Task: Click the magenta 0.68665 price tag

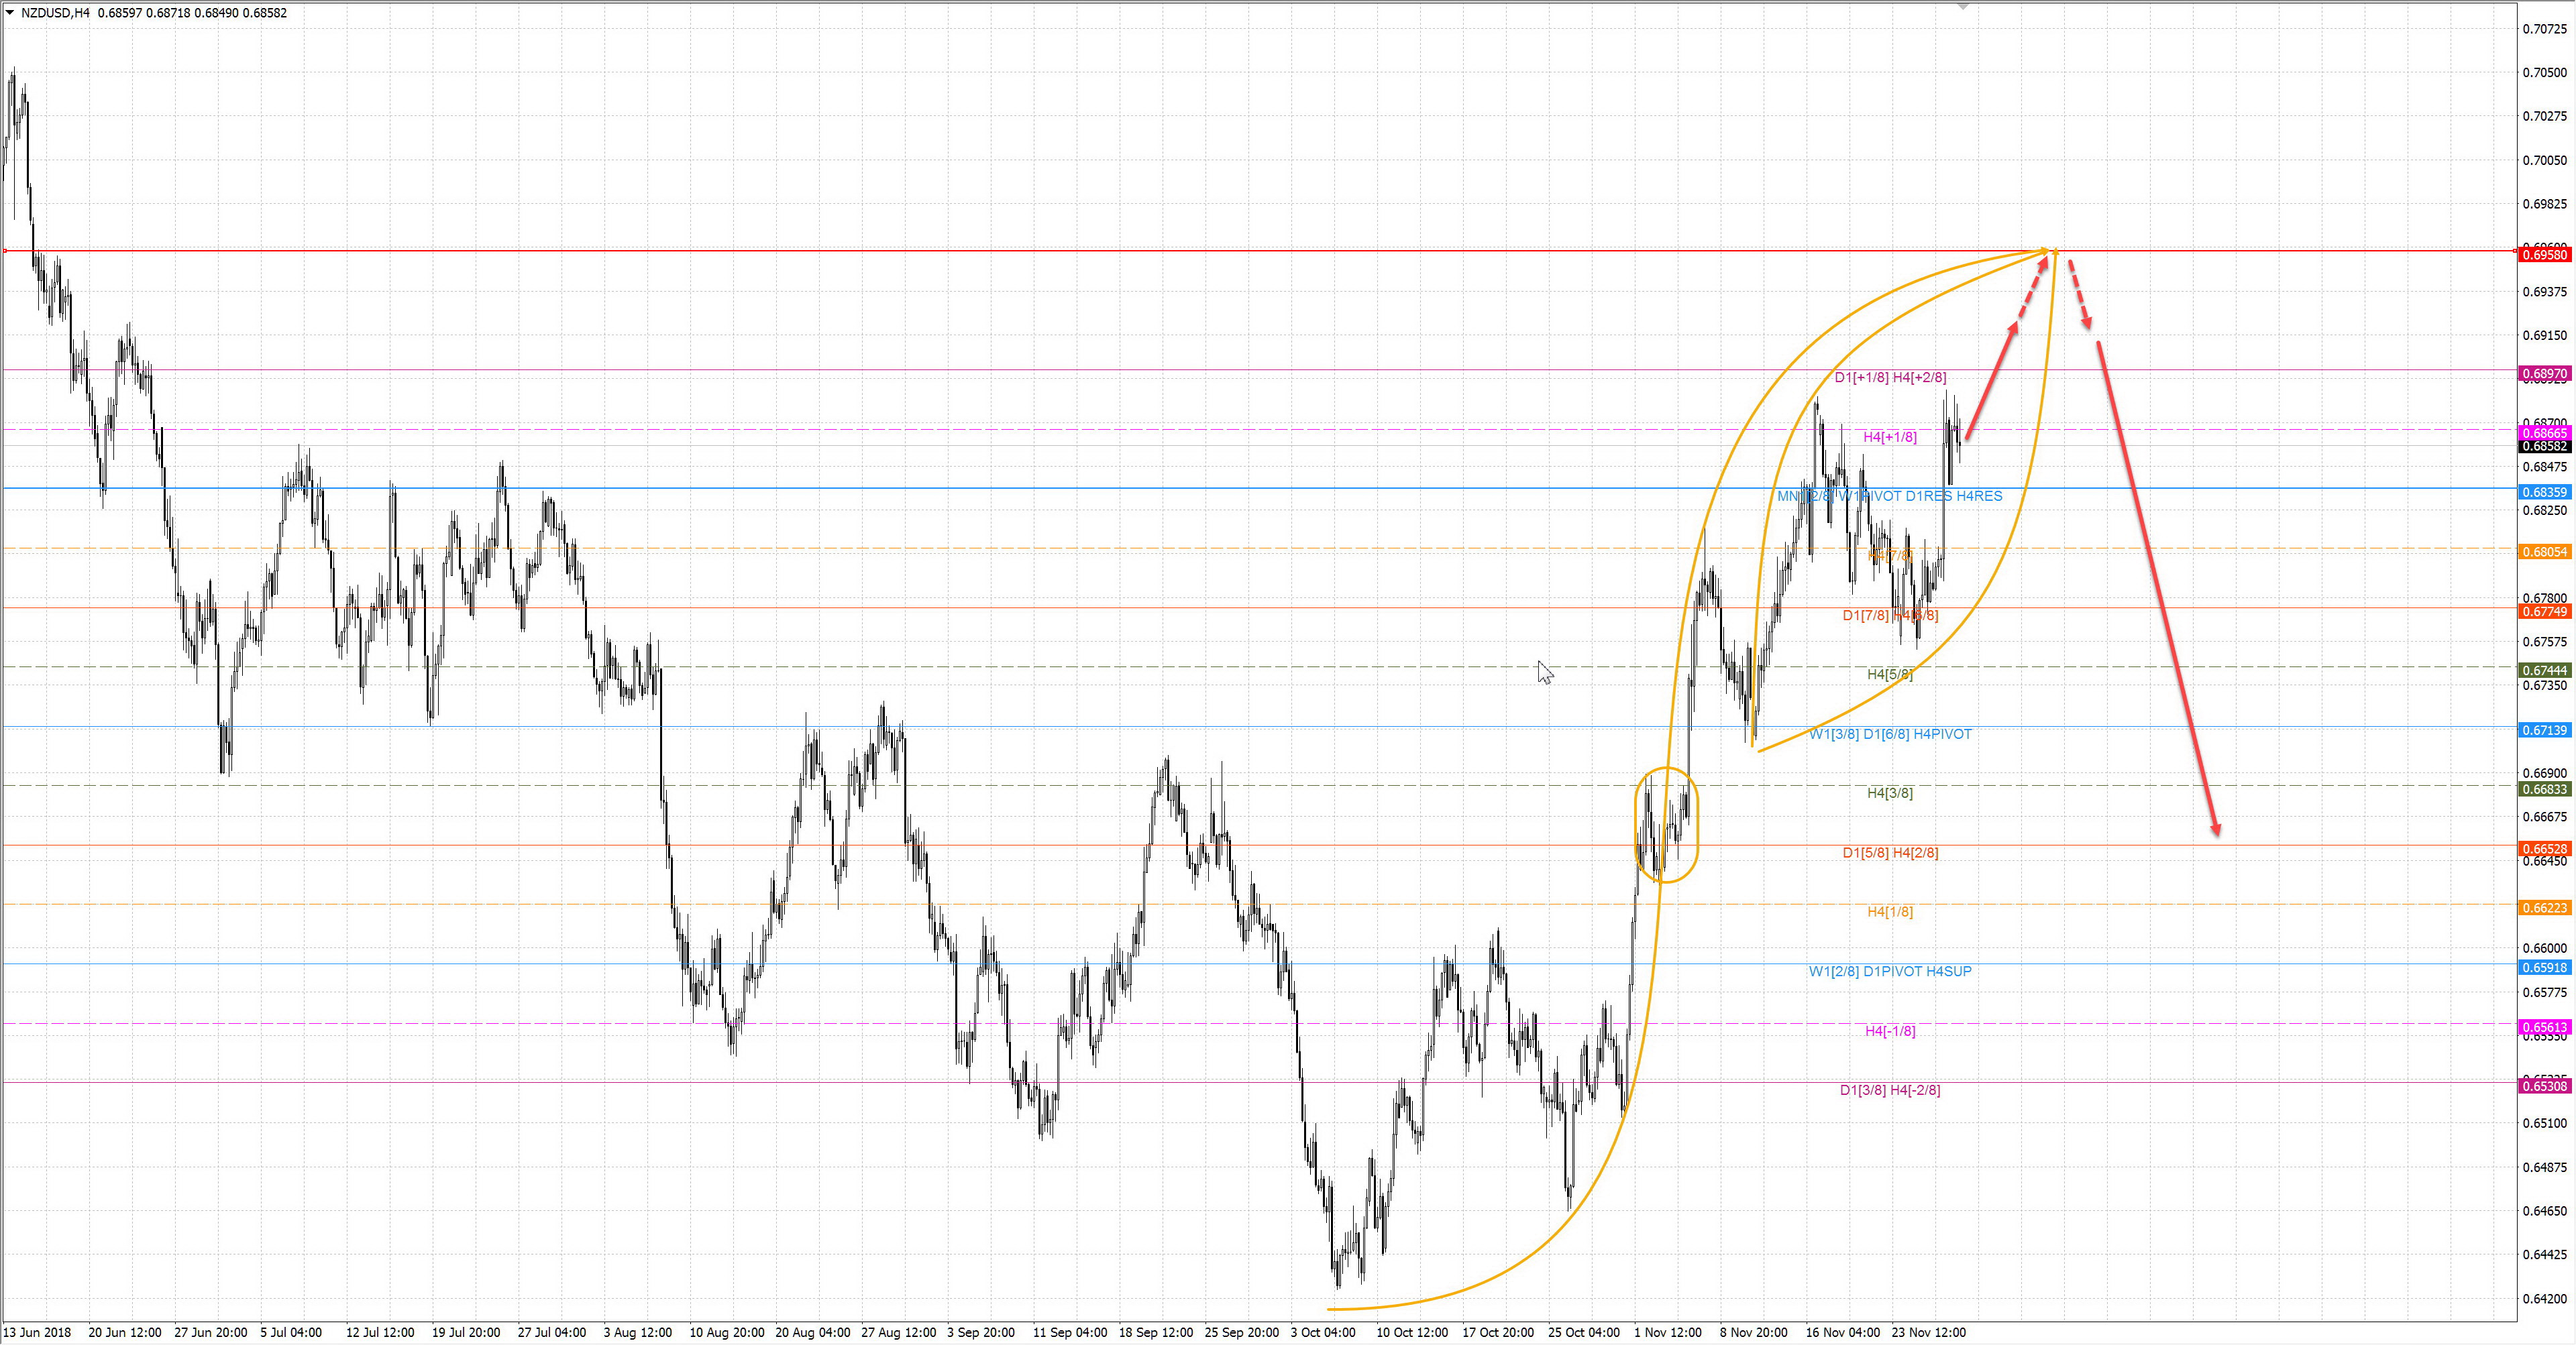Action: (x=2544, y=434)
